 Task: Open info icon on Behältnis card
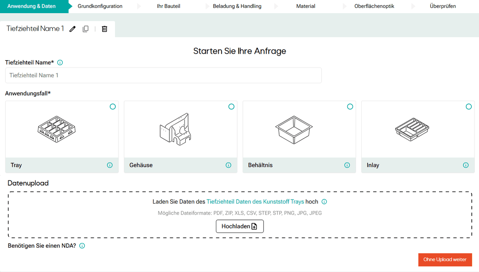(x=347, y=165)
